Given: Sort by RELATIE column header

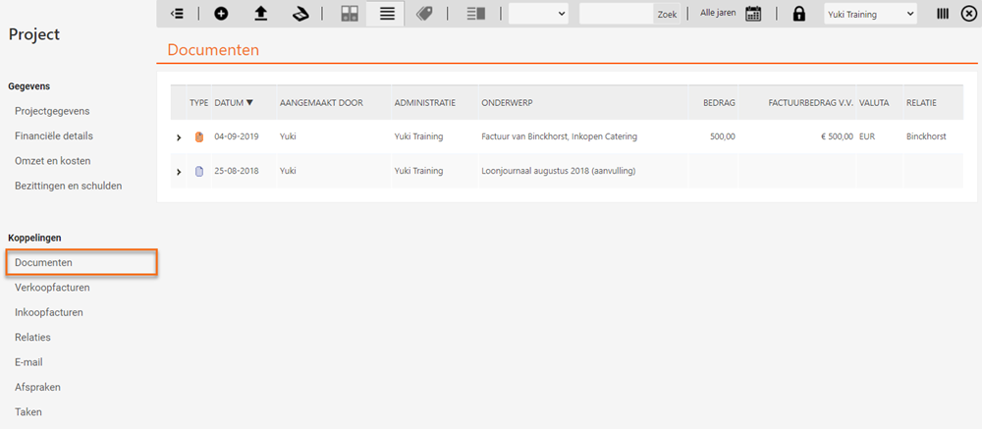Looking at the screenshot, I should pos(921,103).
